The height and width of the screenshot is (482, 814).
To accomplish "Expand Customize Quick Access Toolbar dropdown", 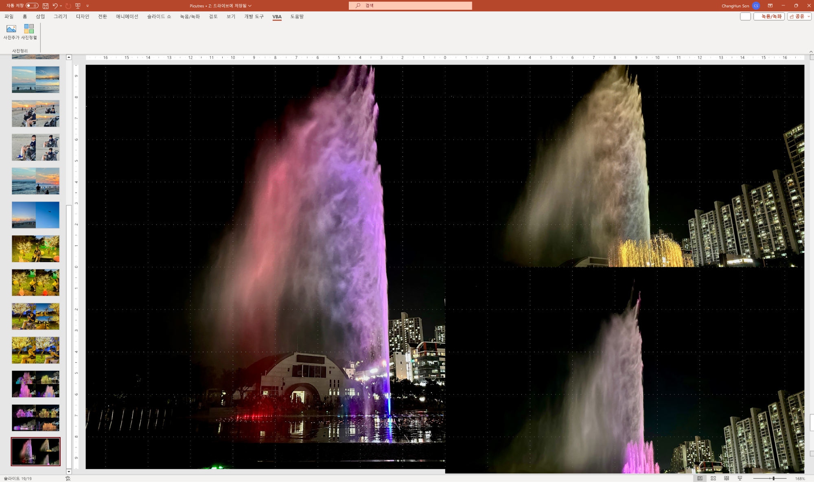I will (x=88, y=6).
